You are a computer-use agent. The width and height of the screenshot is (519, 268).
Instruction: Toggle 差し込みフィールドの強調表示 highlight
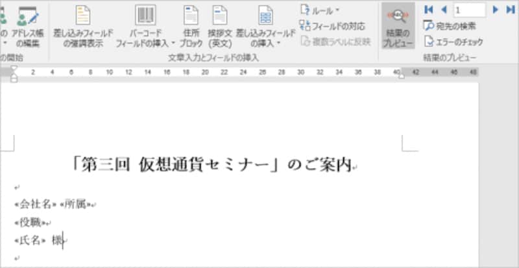(x=83, y=27)
